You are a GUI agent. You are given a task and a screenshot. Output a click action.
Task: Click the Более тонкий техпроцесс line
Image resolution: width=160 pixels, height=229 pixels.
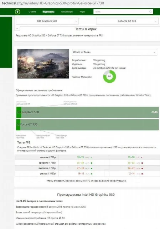click(39, 213)
